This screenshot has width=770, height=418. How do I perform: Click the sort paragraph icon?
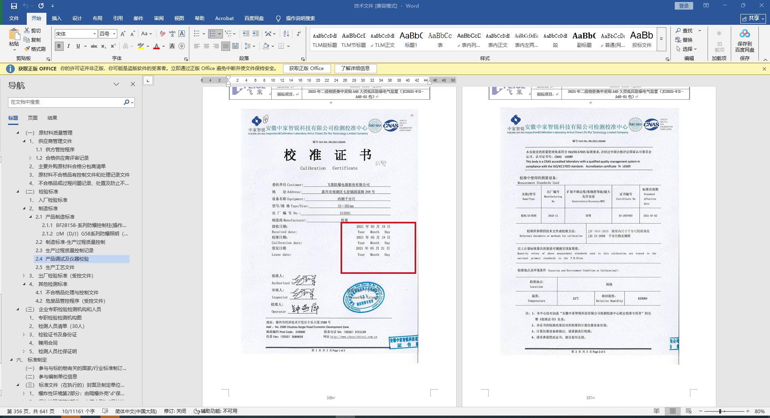[x=286, y=34]
